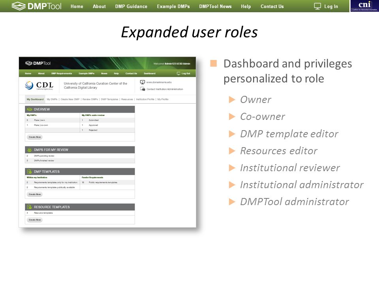Click Create New button in Overview section
Image resolution: width=379 pixels, height=284 pixels.
click(35, 137)
